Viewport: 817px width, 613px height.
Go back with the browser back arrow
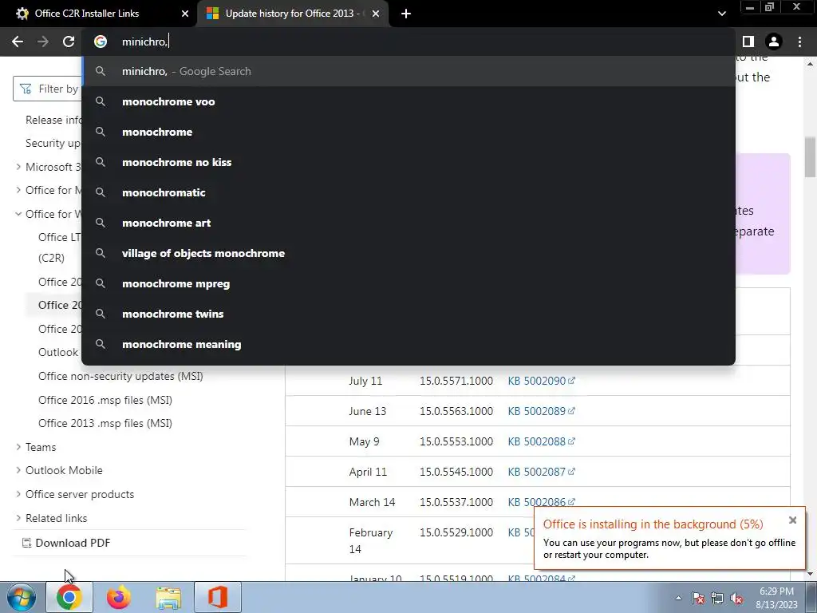tap(18, 42)
